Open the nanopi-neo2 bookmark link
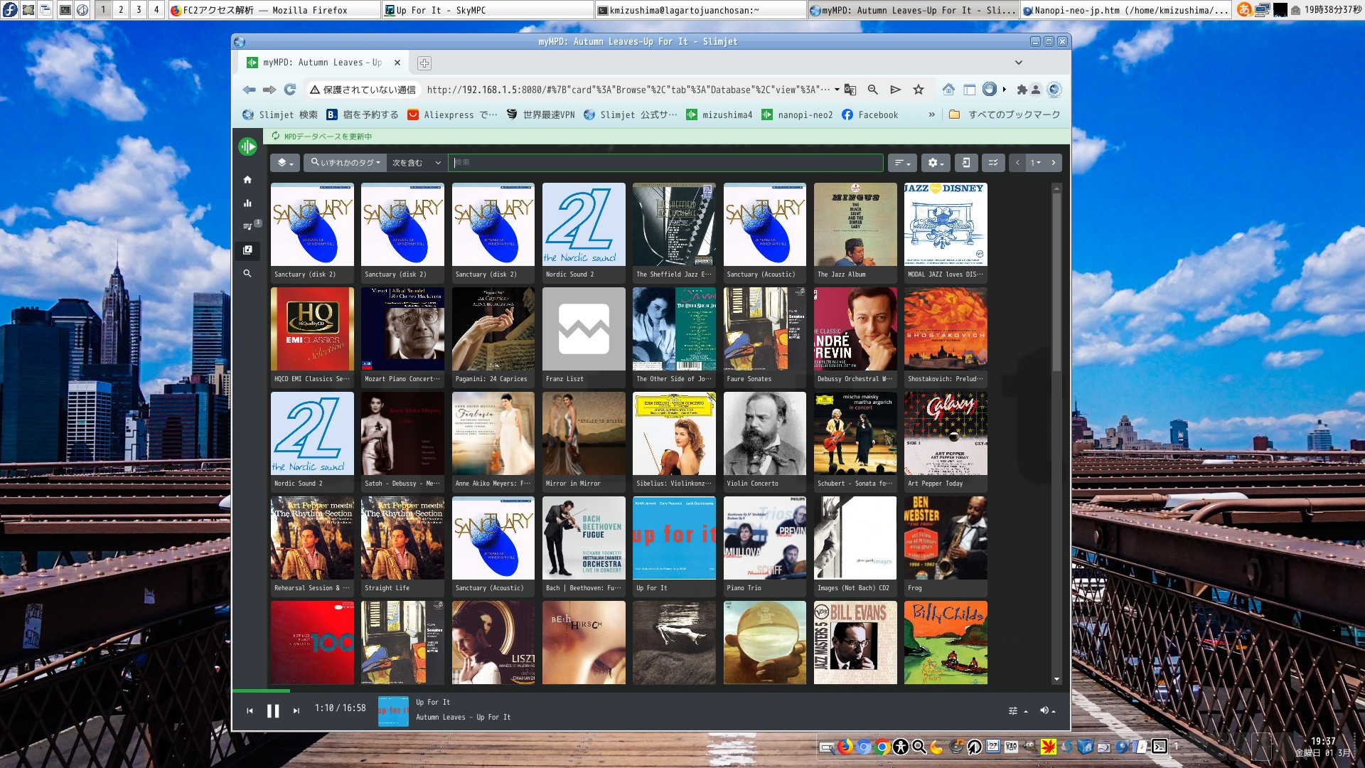 (797, 114)
